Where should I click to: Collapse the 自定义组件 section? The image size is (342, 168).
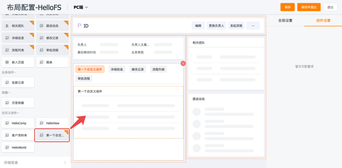11,113
